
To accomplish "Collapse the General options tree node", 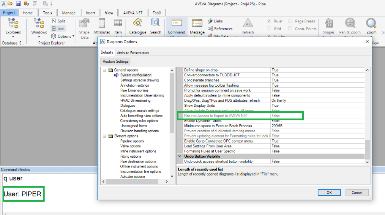I will 104,70.
